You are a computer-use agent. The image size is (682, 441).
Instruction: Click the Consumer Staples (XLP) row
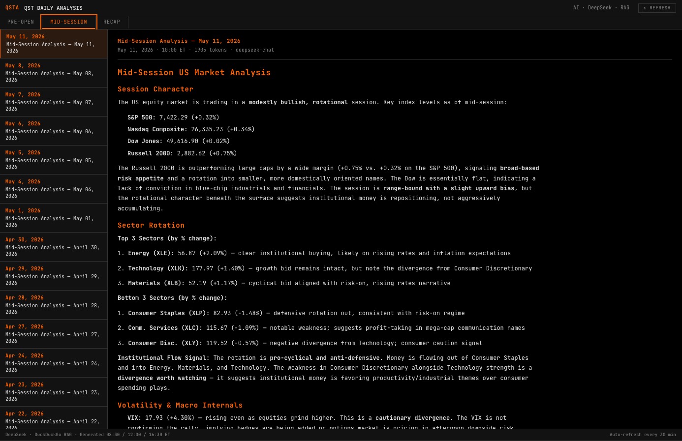tap(291, 313)
